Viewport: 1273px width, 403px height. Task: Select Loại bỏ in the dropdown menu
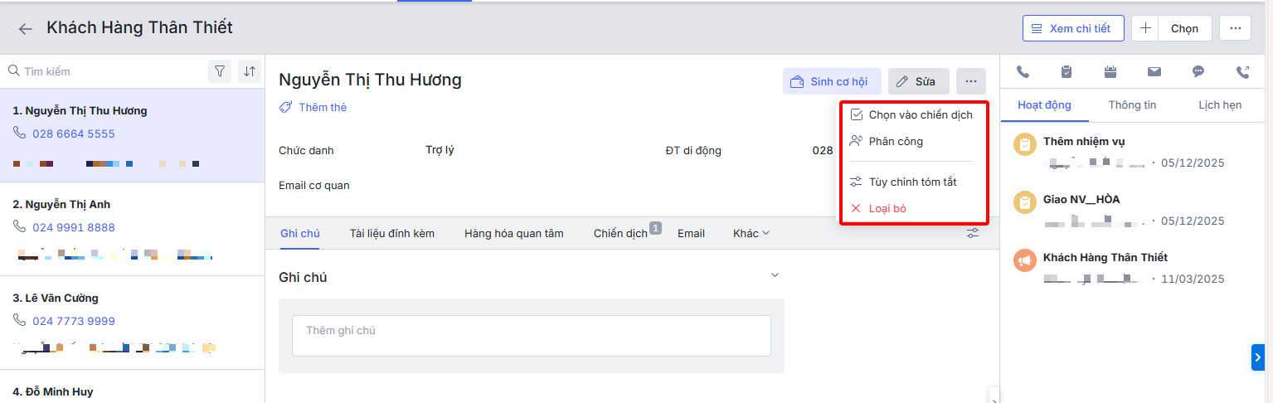[887, 209]
